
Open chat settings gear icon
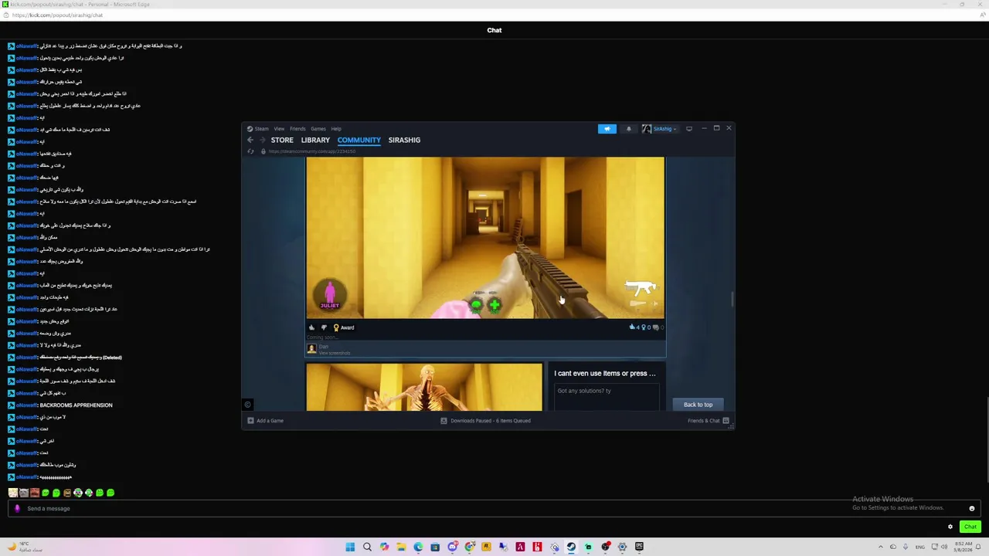[x=950, y=527]
